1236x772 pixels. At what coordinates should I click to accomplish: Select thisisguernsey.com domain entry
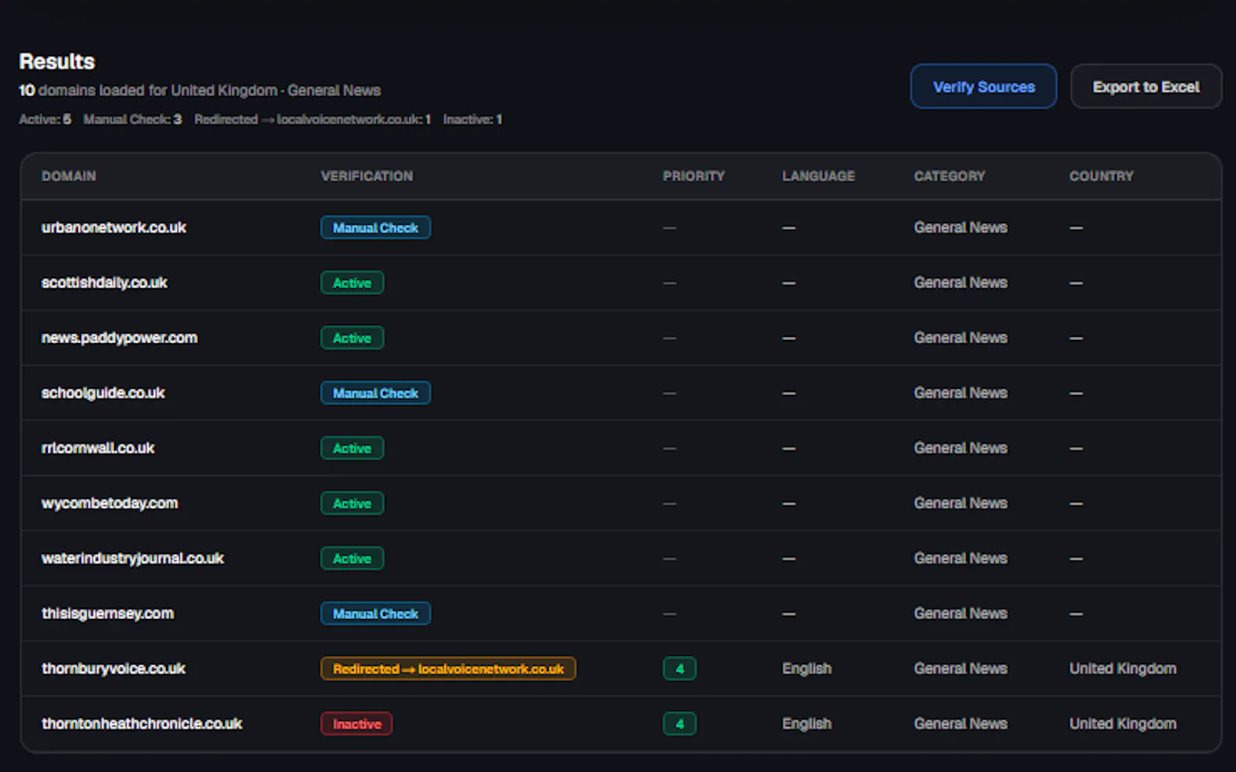(x=107, y=614)
